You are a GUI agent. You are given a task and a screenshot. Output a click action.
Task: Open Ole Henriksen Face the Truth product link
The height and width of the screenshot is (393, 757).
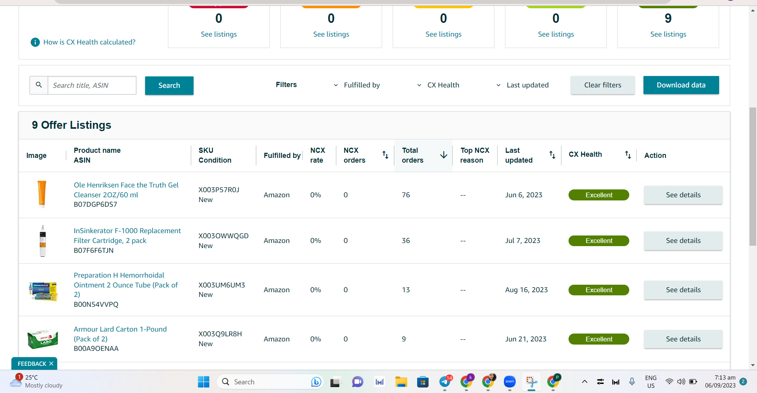pyautogui.click(x=126, y=190)
